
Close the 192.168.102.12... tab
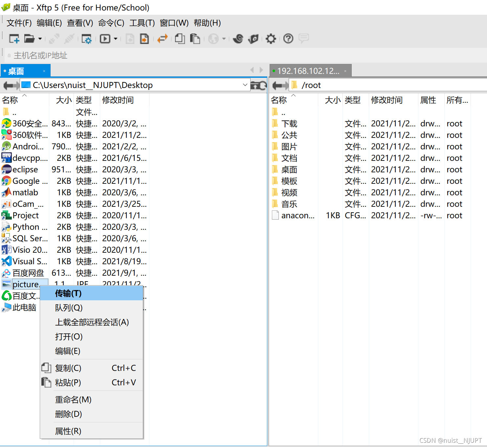[345, 71]
